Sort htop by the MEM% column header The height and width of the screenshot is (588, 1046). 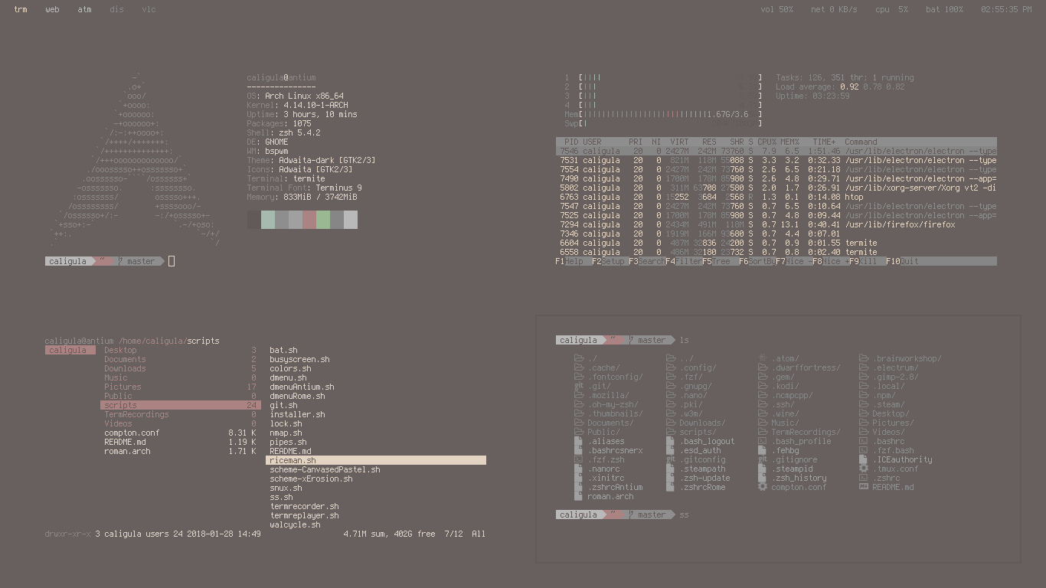[x=790, y=142]
